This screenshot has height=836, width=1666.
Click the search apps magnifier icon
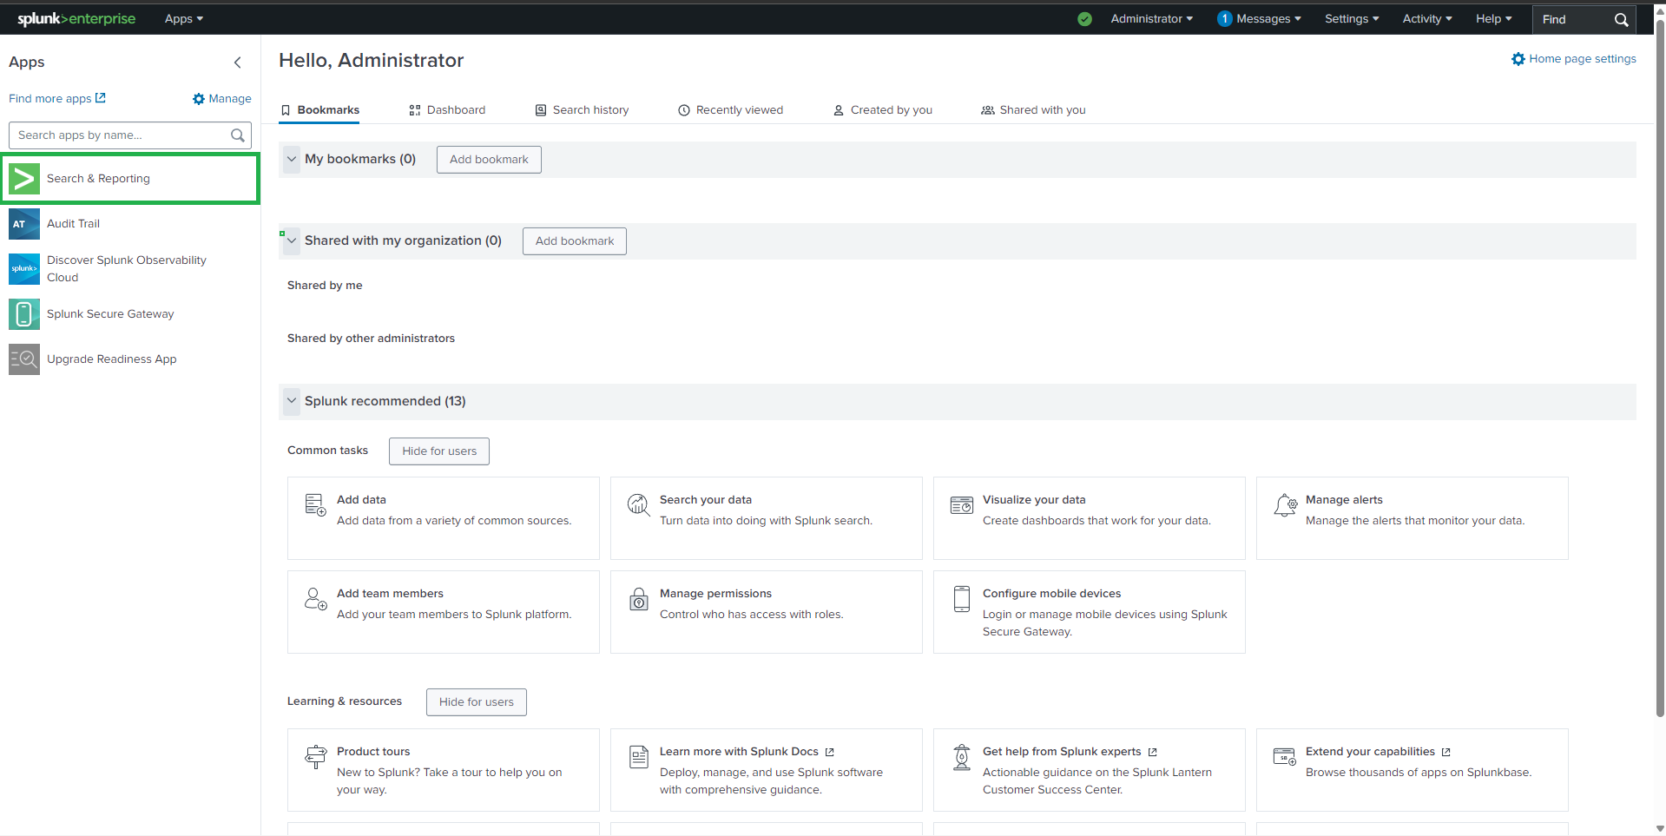[237, 135]
